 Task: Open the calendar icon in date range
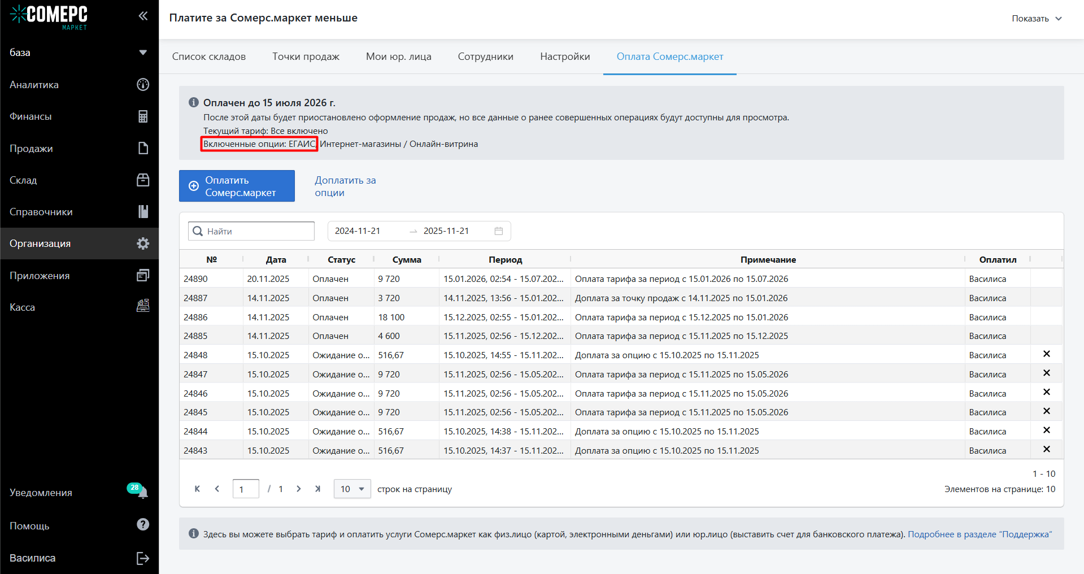[498, 231]
